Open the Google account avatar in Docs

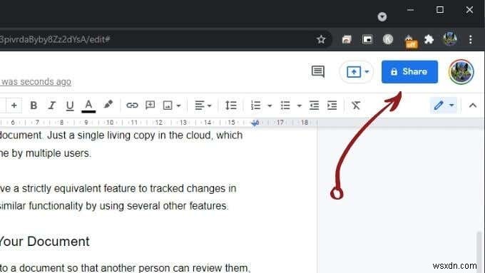coord(461,72)
